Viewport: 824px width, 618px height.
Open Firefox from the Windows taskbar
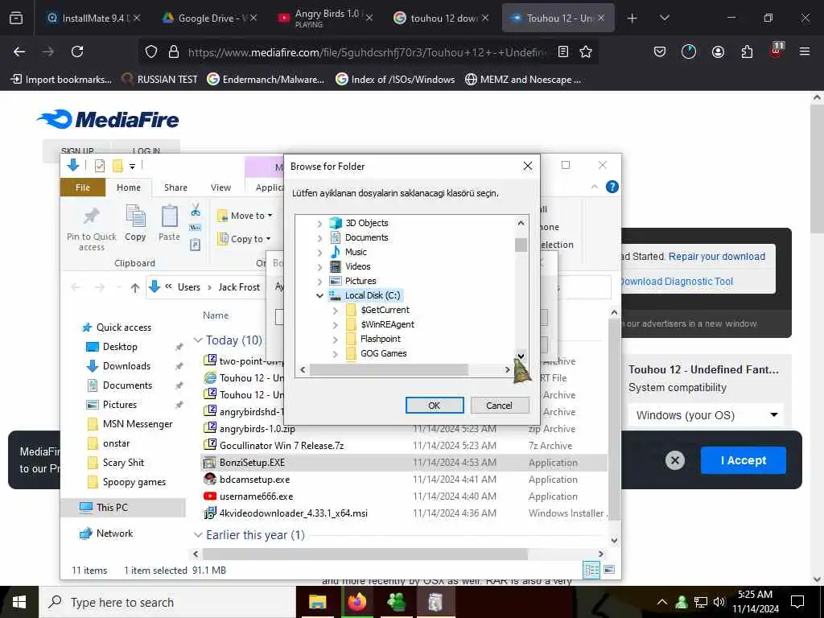tap(357, 602)
